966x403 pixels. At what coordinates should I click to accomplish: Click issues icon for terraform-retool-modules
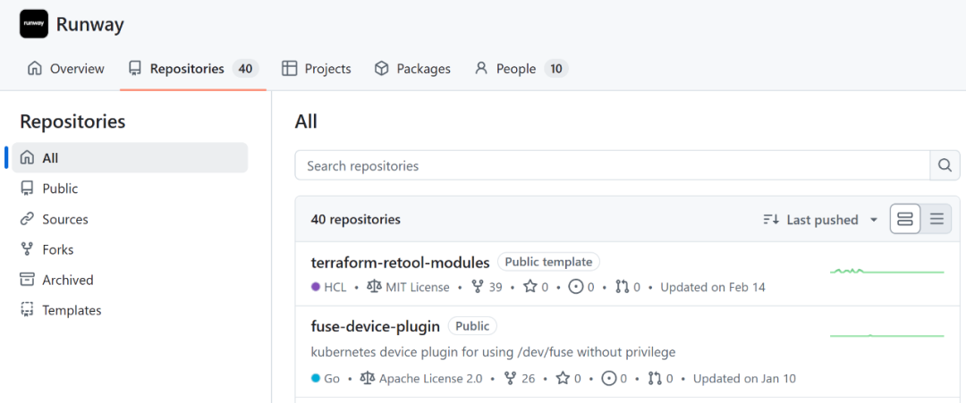point(576,287)
